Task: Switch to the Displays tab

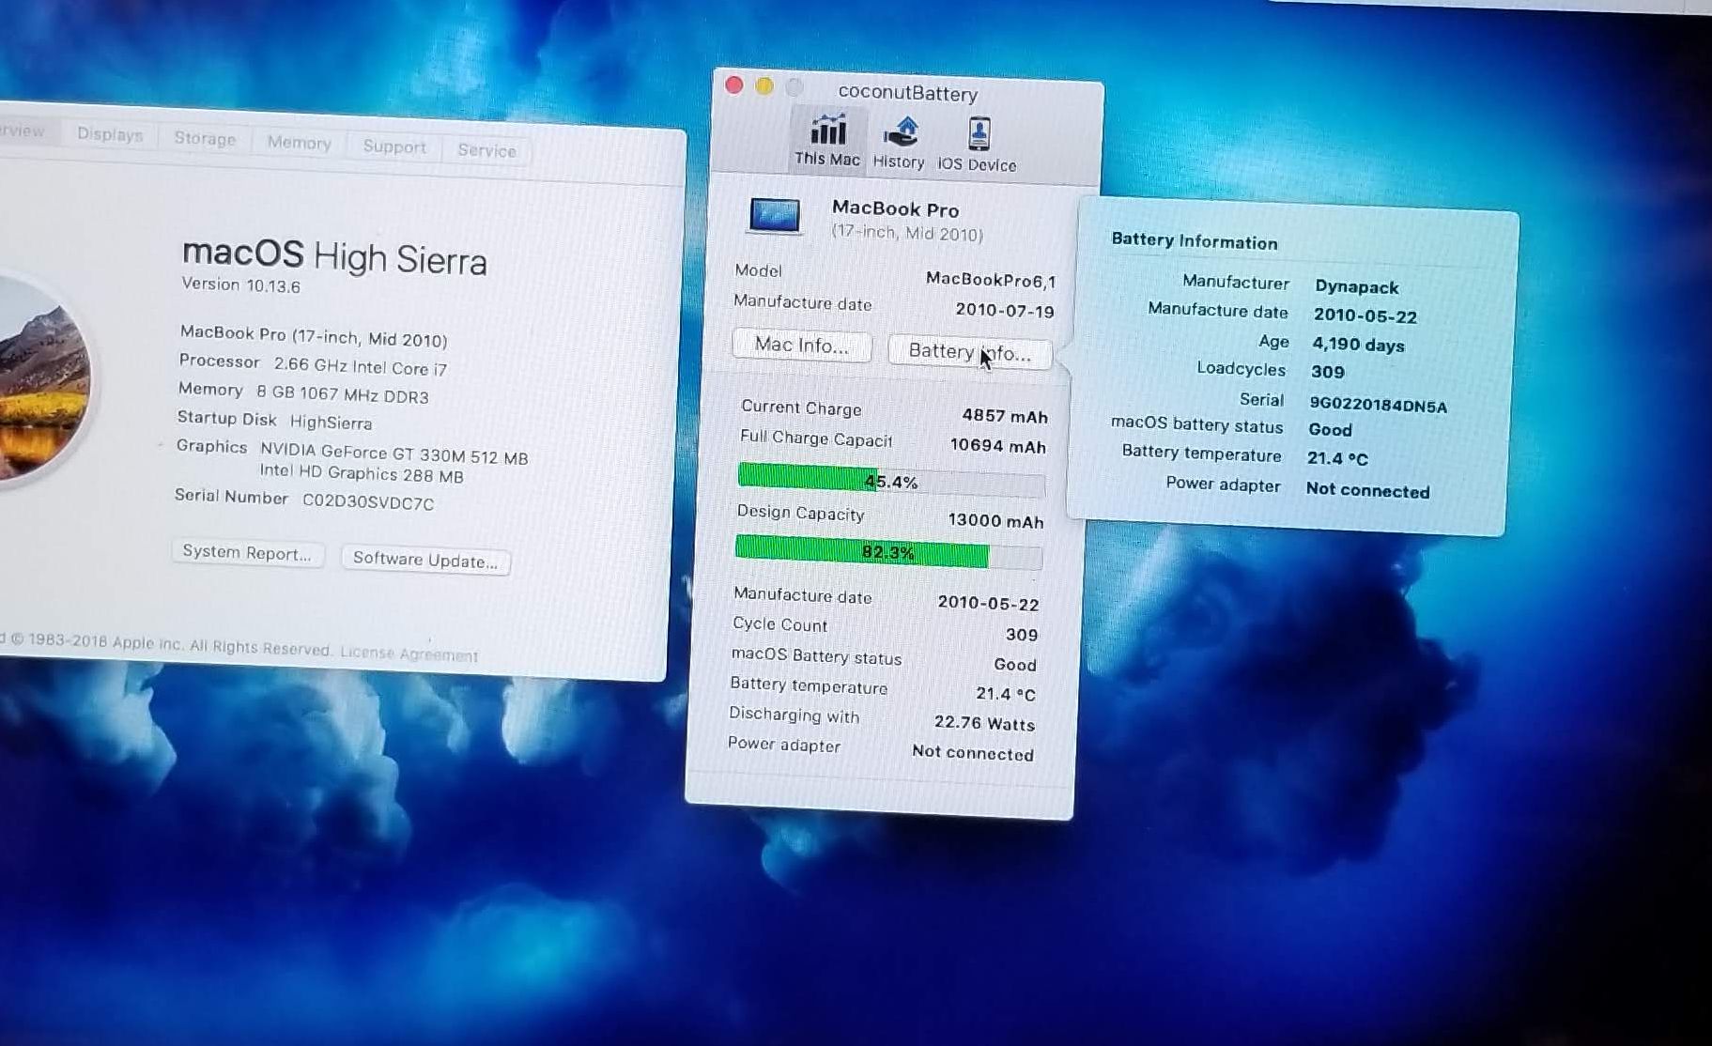Action: click(x=110, y=134)
